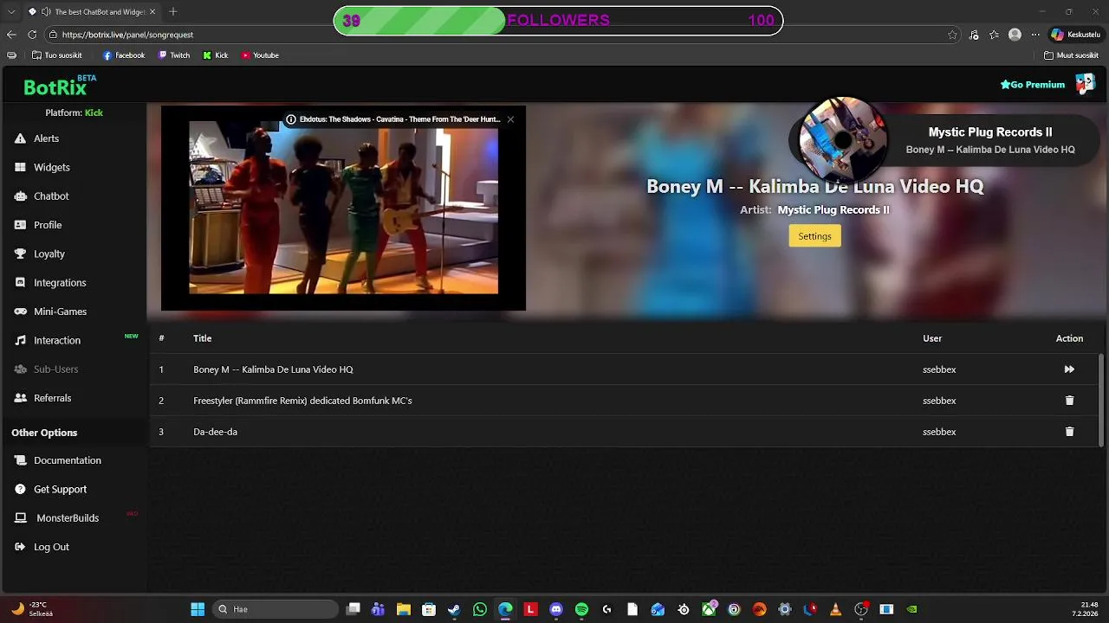The width and height of the screenshot is (1109, 623).
Task: Open the Twitch bookmark
Action: click(174, 55)
